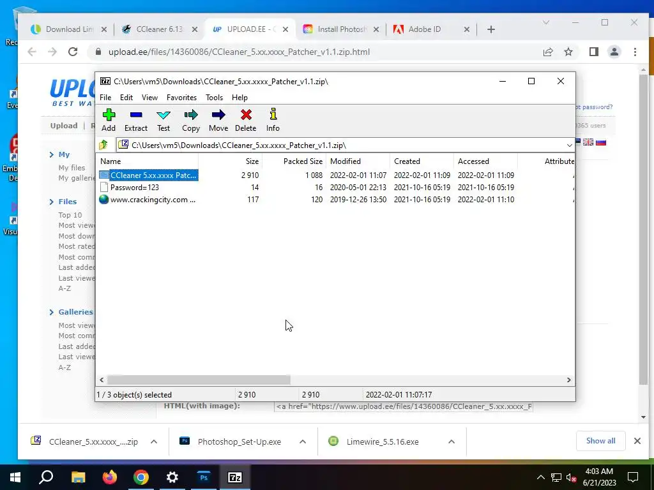Sort by Created column header
The height and width of the screenshot is (490, 654).
(x=422, y=161)
